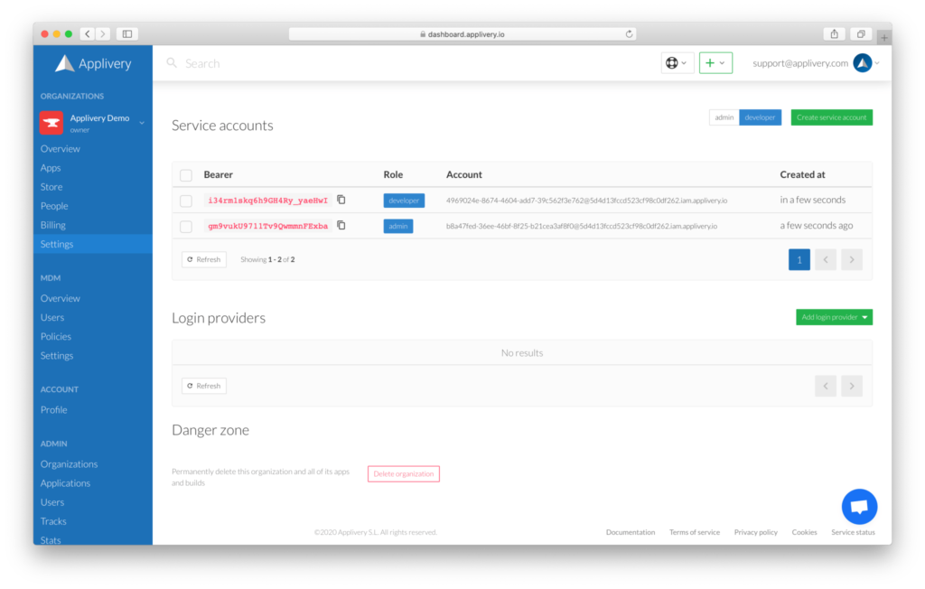Click the Applivery logo in the sidebar
The height and width of the screenshot is (589, 925).
[x=93, y=63]
